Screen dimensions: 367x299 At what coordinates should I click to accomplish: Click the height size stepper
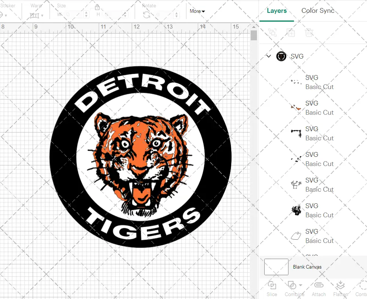click(125, 15)
